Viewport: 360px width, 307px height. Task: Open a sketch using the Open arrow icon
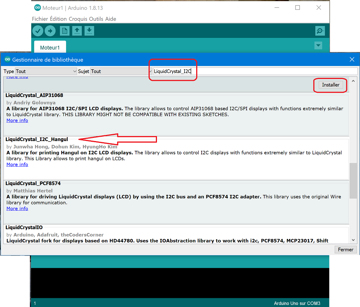coord(77,31)
